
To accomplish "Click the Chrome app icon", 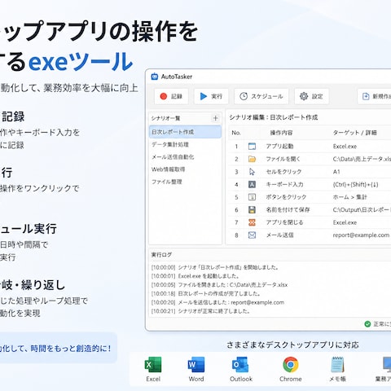I will [x=290, y=364].
